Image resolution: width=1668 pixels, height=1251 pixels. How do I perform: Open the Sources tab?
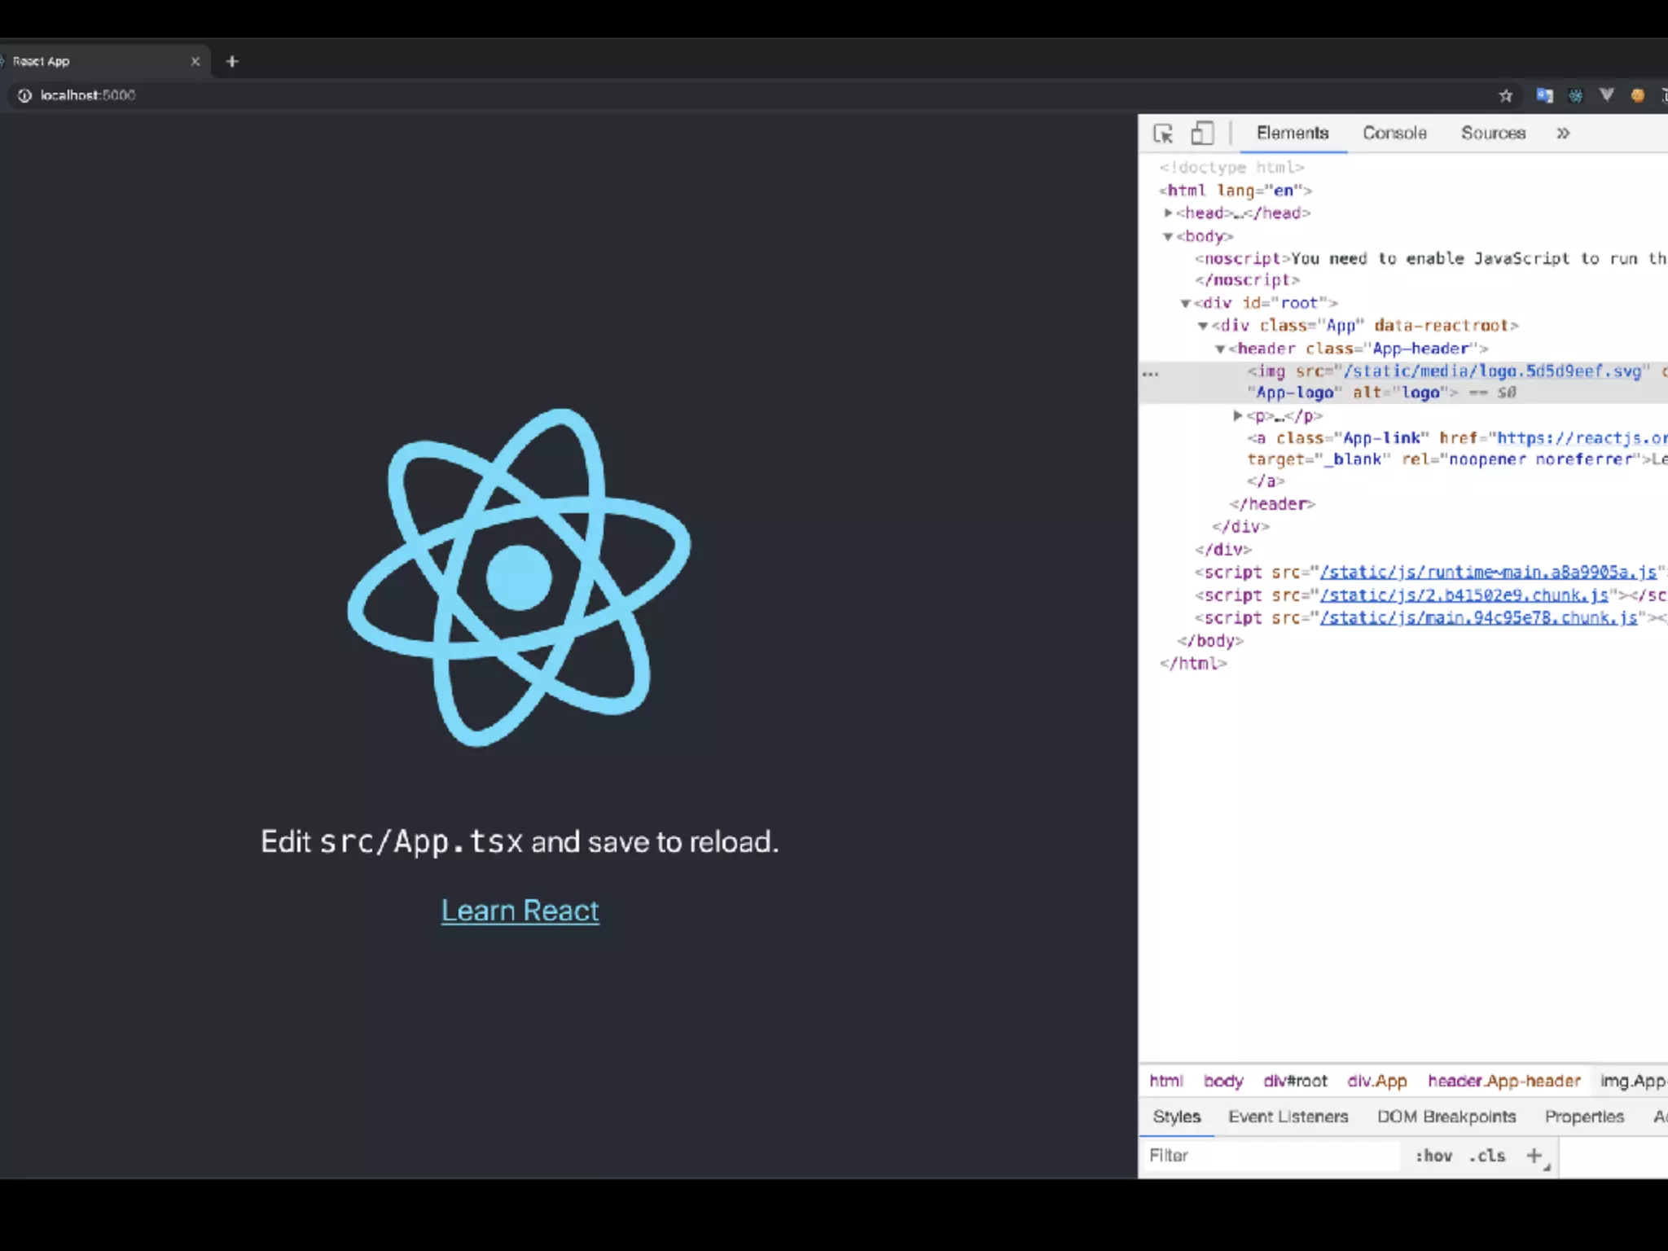pos(1493,133)
